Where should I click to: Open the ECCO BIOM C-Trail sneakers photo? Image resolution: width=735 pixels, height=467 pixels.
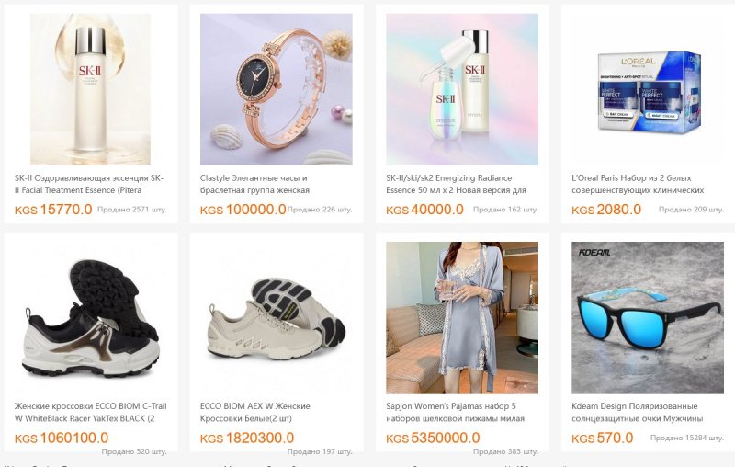(90, 317)
